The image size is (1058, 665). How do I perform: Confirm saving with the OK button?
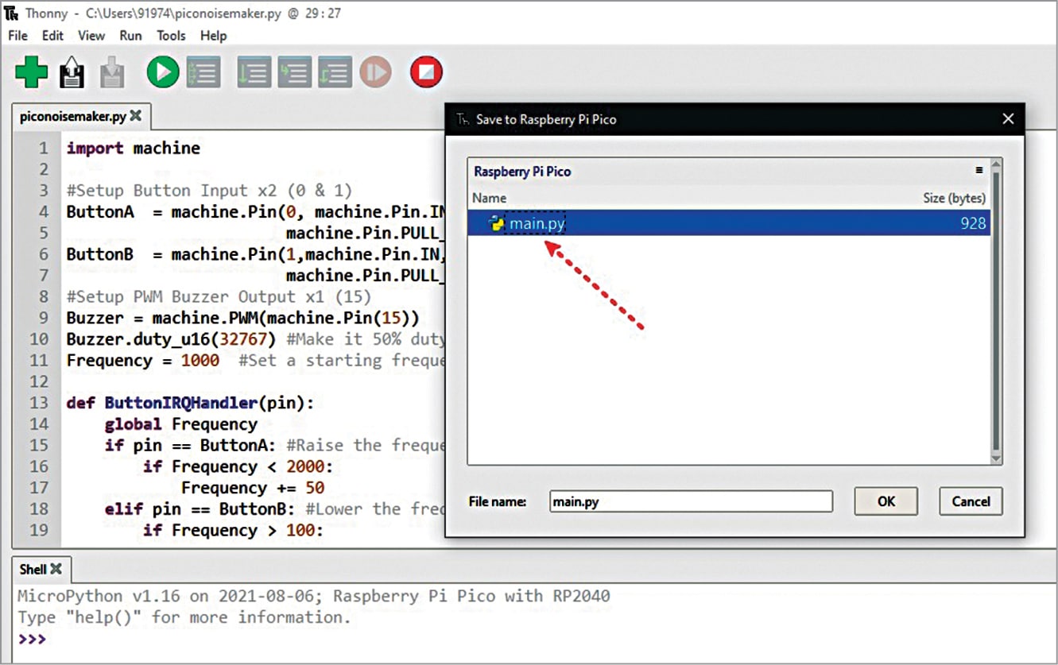pyautogui.click(x=886, y=501)
